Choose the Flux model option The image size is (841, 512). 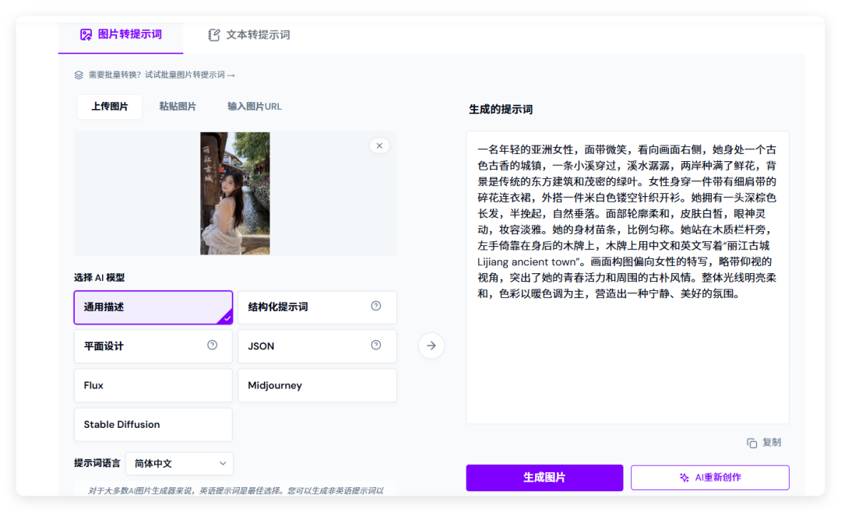[153, 385]
